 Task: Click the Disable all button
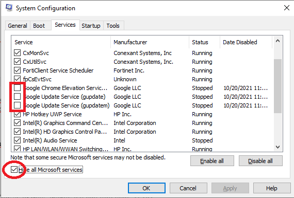260,161
